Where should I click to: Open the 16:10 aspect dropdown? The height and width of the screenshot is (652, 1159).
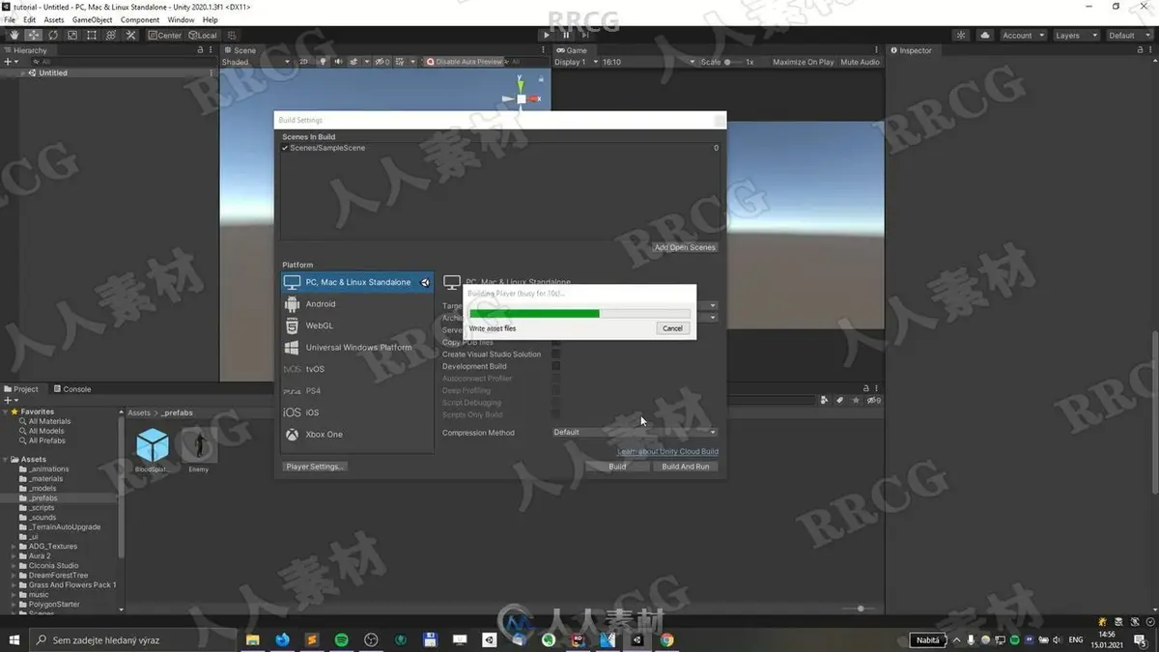point(647,62)
